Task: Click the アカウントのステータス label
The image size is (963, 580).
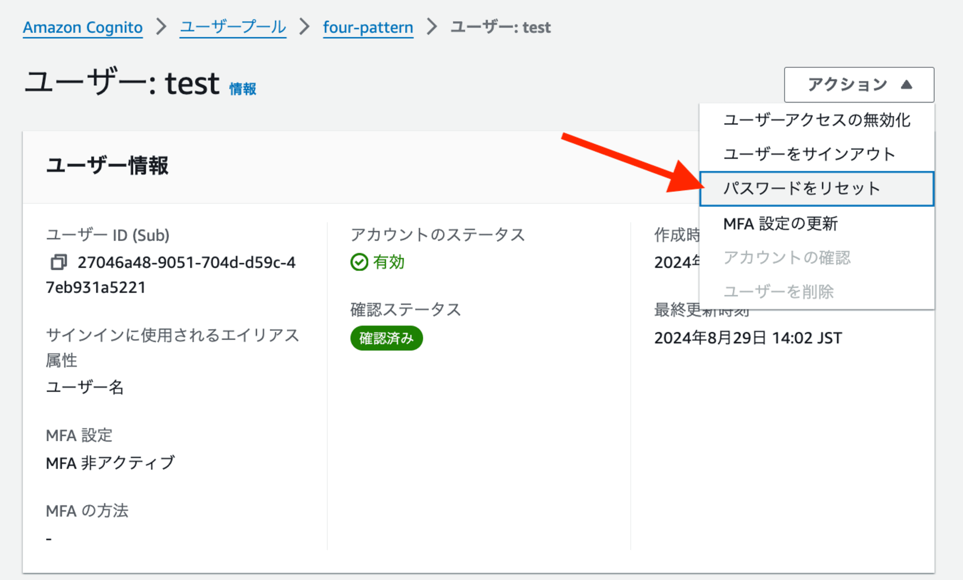Action: point(438,235)
